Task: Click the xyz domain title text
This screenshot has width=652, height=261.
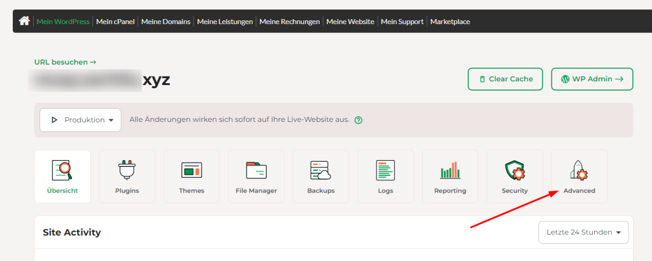Action: pyautogui.click(x=157, y=79)
